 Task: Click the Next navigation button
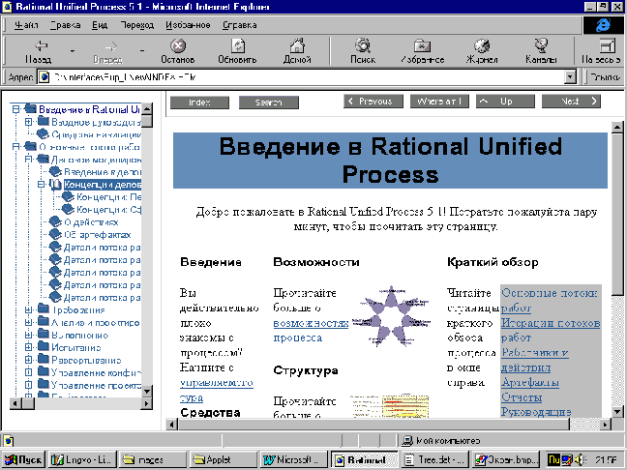(x=571, y=102)
